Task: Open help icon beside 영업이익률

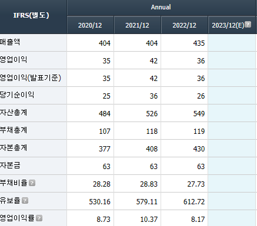Action: pyautogui.click(x=39, y=218)
